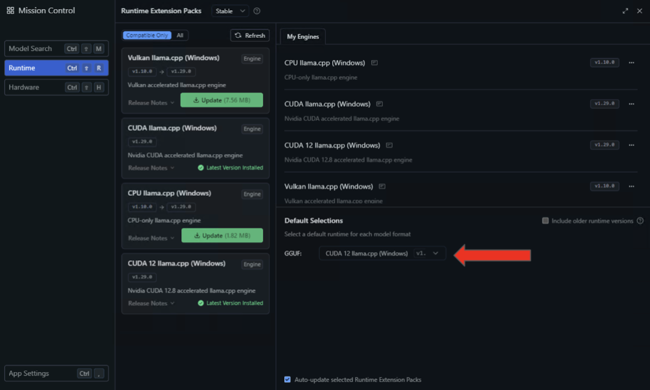Expand Release Notes for Vulkan llama.cpp
The height and width of the screenshot is (390, 650).
(x=151, y=103)
